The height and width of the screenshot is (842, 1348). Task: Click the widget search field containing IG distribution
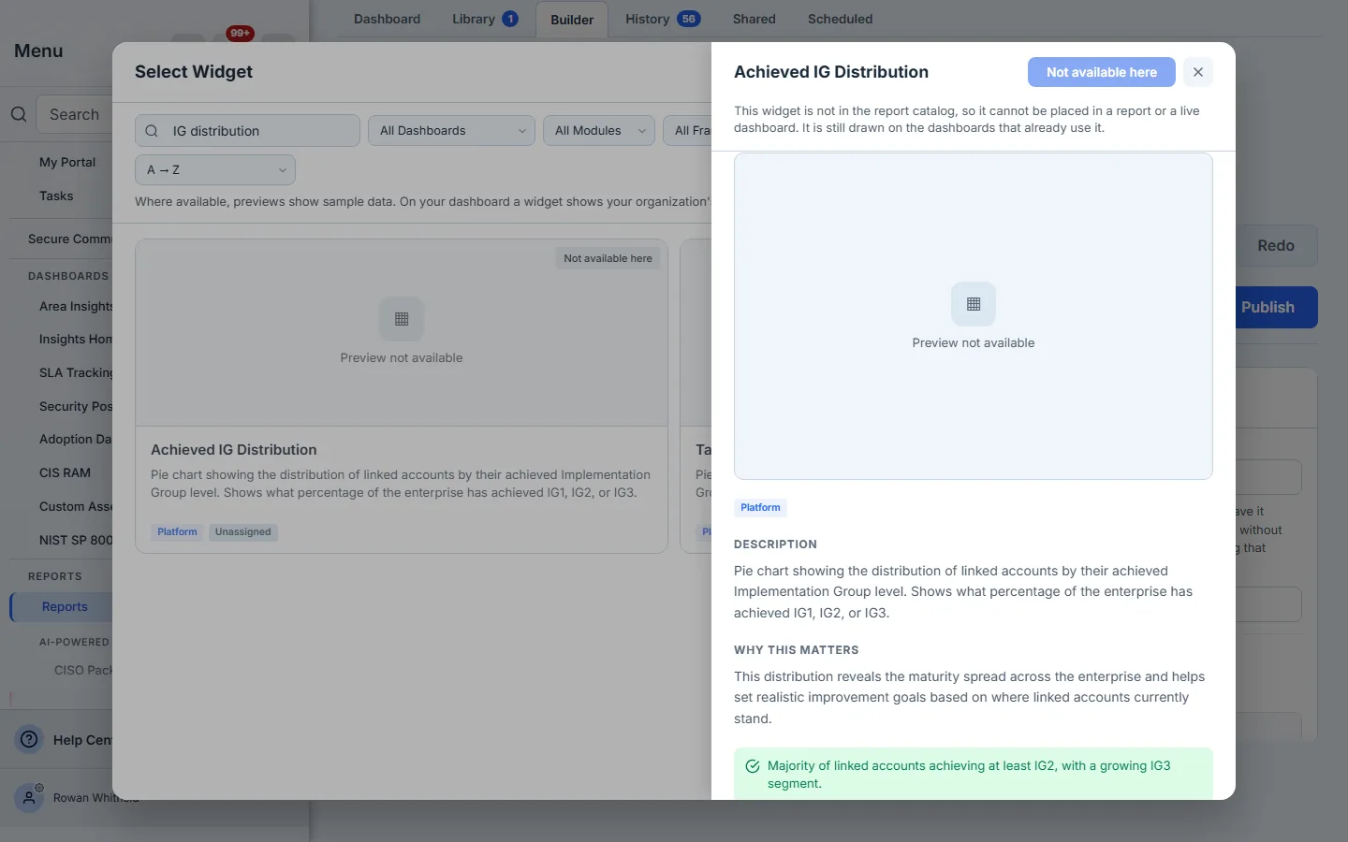[247, 131]
